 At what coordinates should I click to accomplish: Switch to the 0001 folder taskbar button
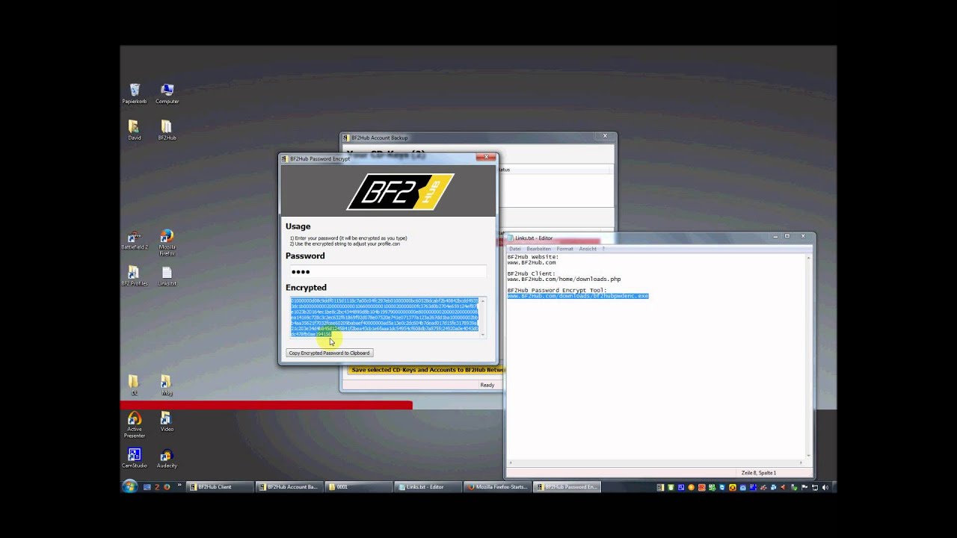[x=357, y=486]
